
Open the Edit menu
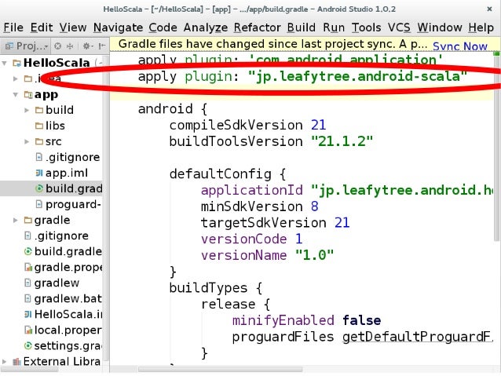(42, 27)
